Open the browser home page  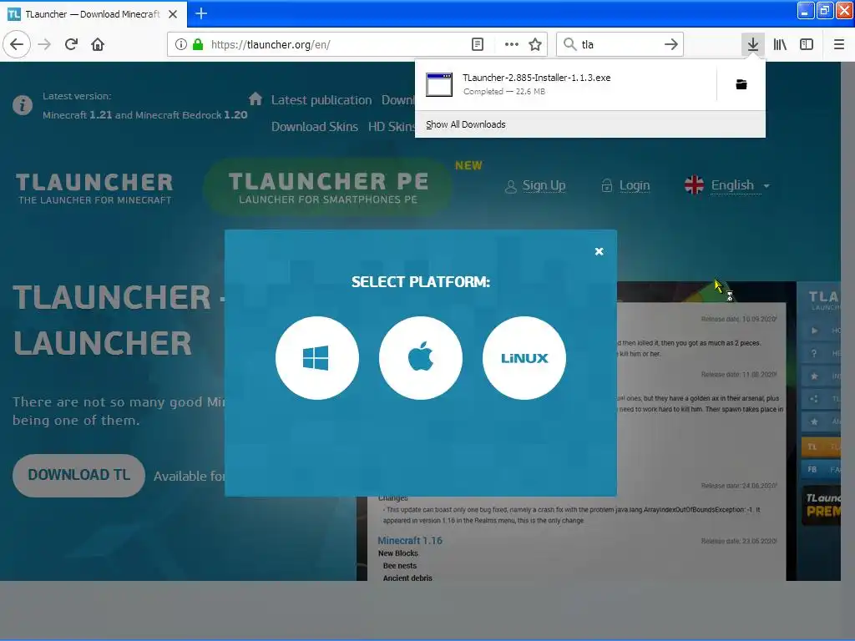(x=98, y=44)
